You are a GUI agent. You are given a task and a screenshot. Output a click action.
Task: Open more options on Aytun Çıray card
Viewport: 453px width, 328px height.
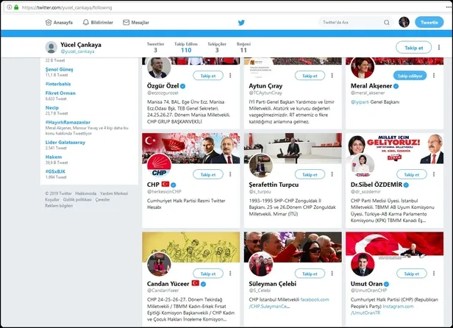click(x=332, y=76)
